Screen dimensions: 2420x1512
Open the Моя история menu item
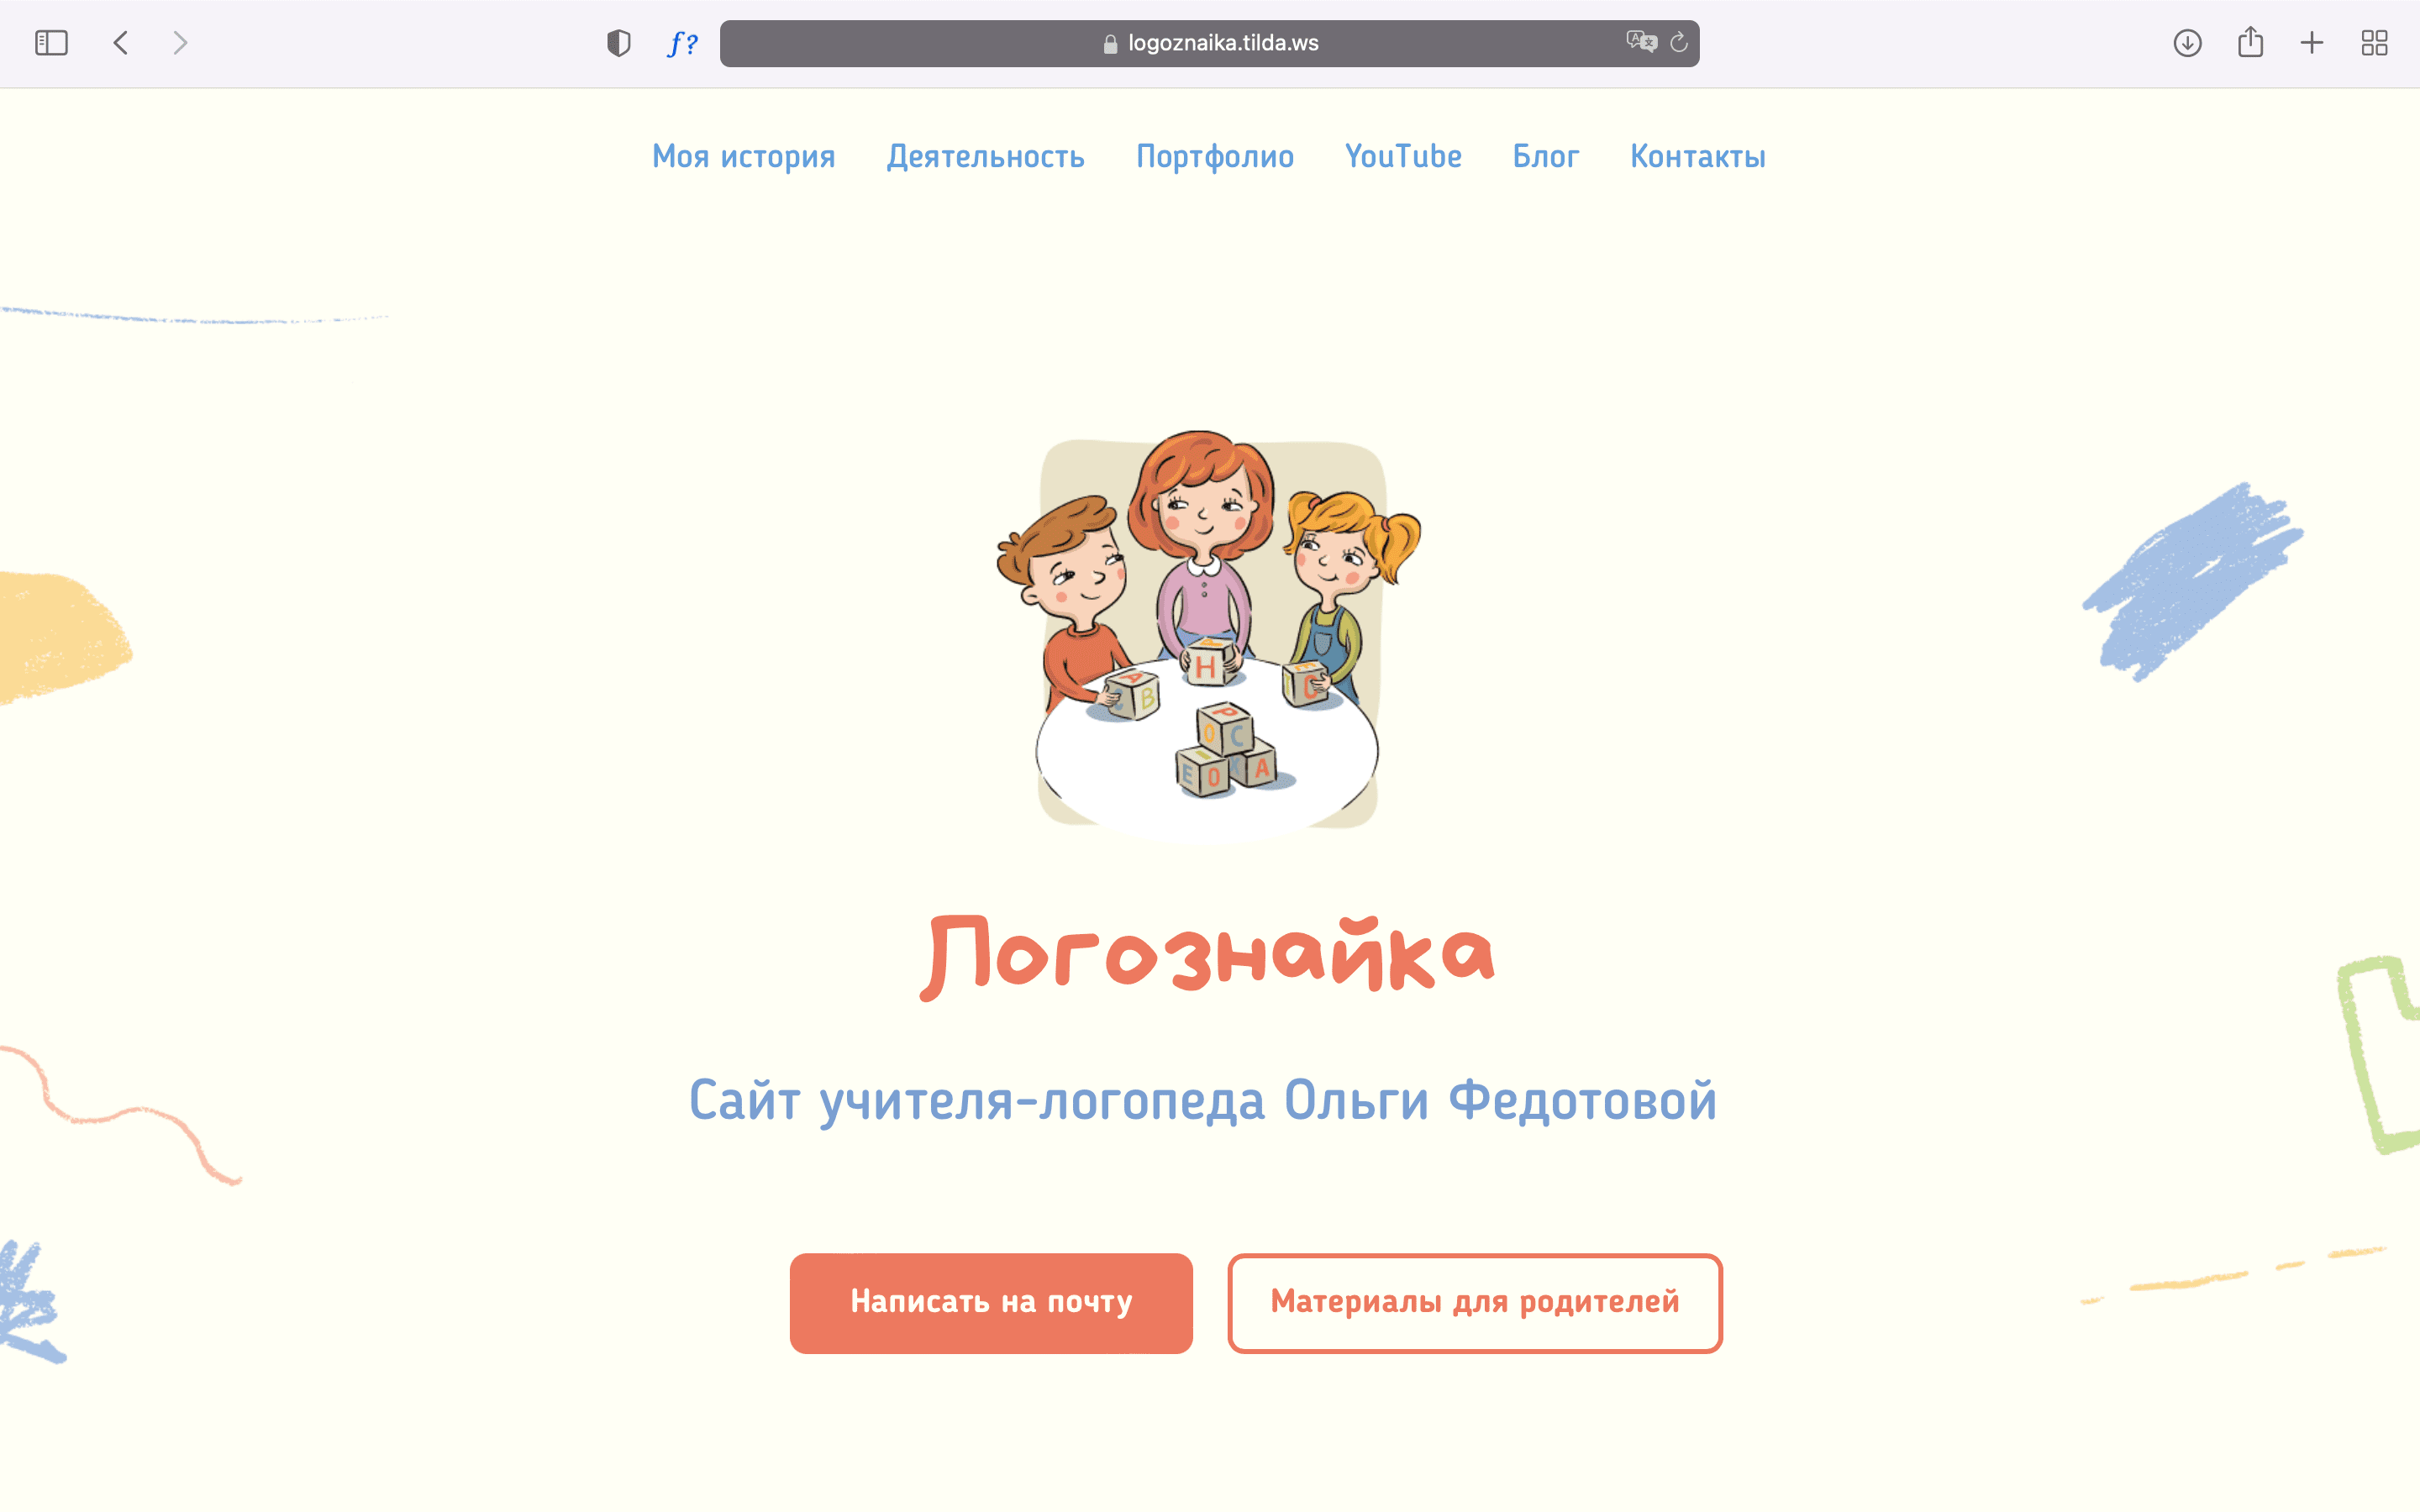[x=744, y=157]
